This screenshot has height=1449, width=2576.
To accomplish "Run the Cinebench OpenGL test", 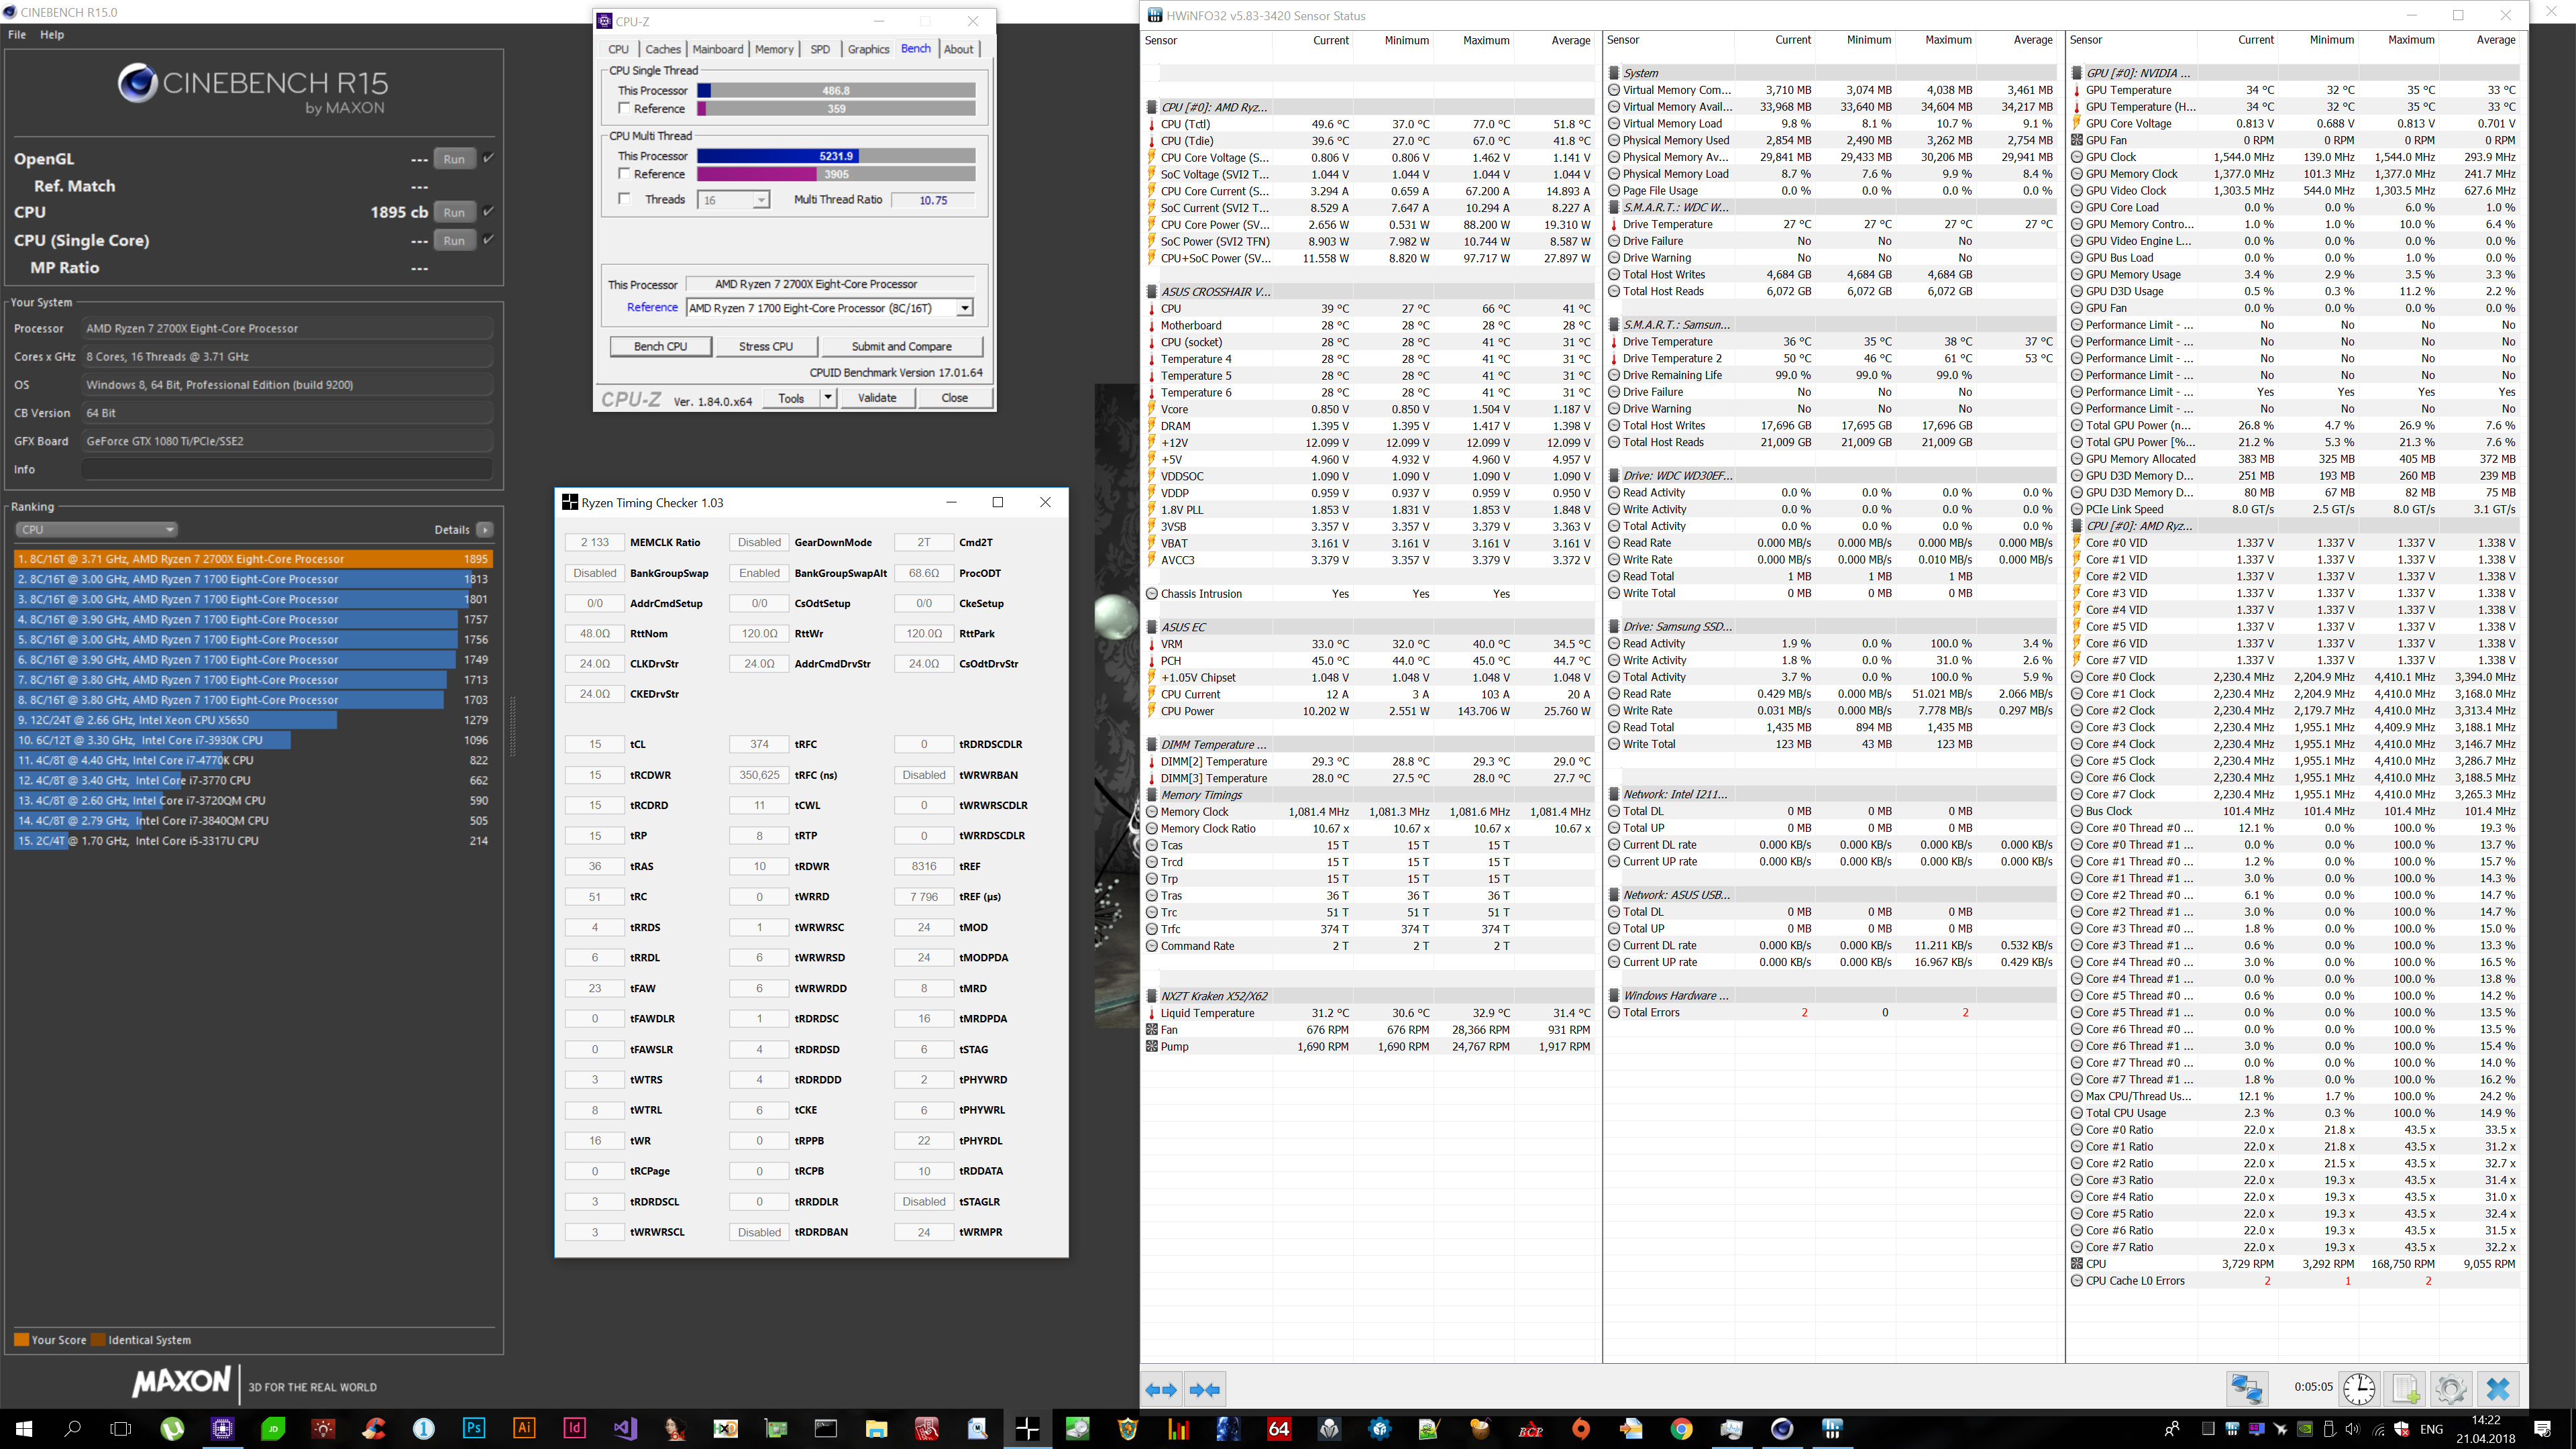I will pyautogui.click(x=454, y=159).
